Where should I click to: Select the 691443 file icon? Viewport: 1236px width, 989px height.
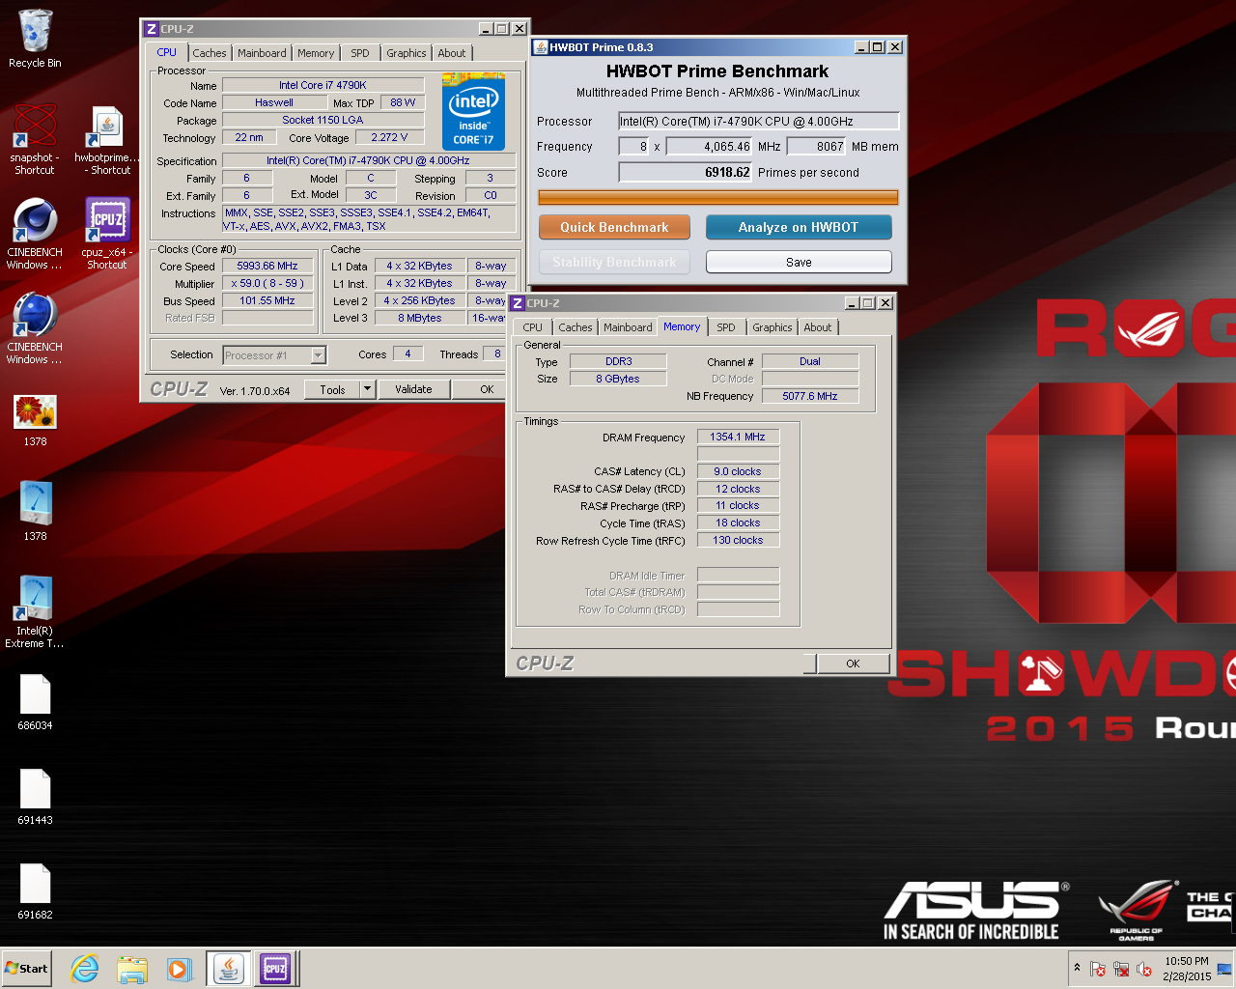(x=35, y=797)
